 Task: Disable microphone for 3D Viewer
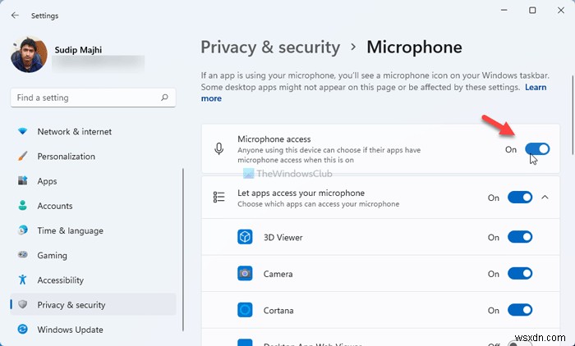(520, 237)
